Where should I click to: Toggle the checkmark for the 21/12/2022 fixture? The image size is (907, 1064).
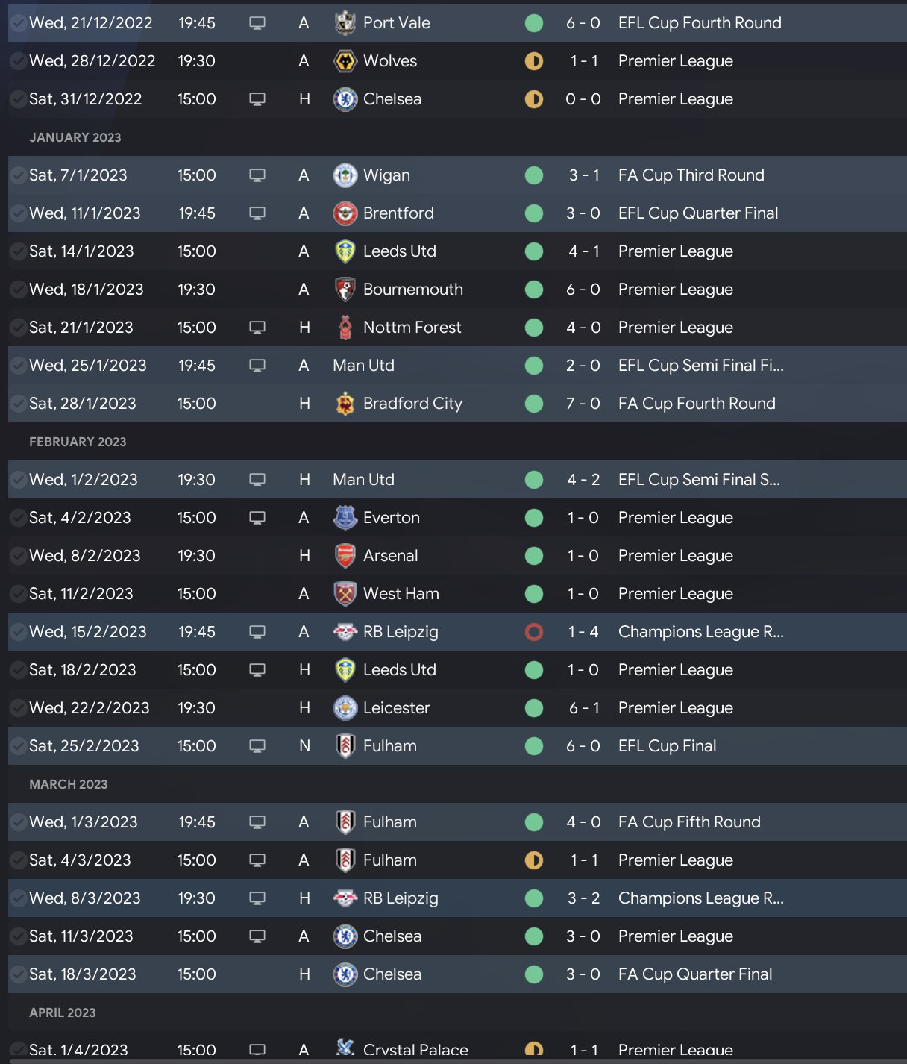(18, 23)
